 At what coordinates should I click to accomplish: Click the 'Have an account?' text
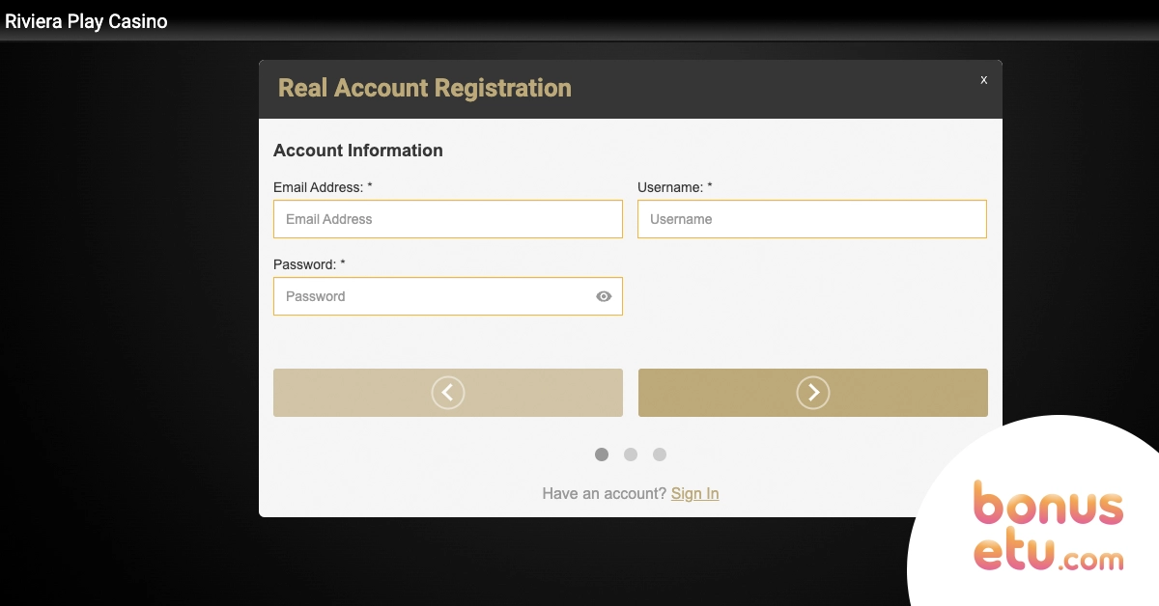605,493
